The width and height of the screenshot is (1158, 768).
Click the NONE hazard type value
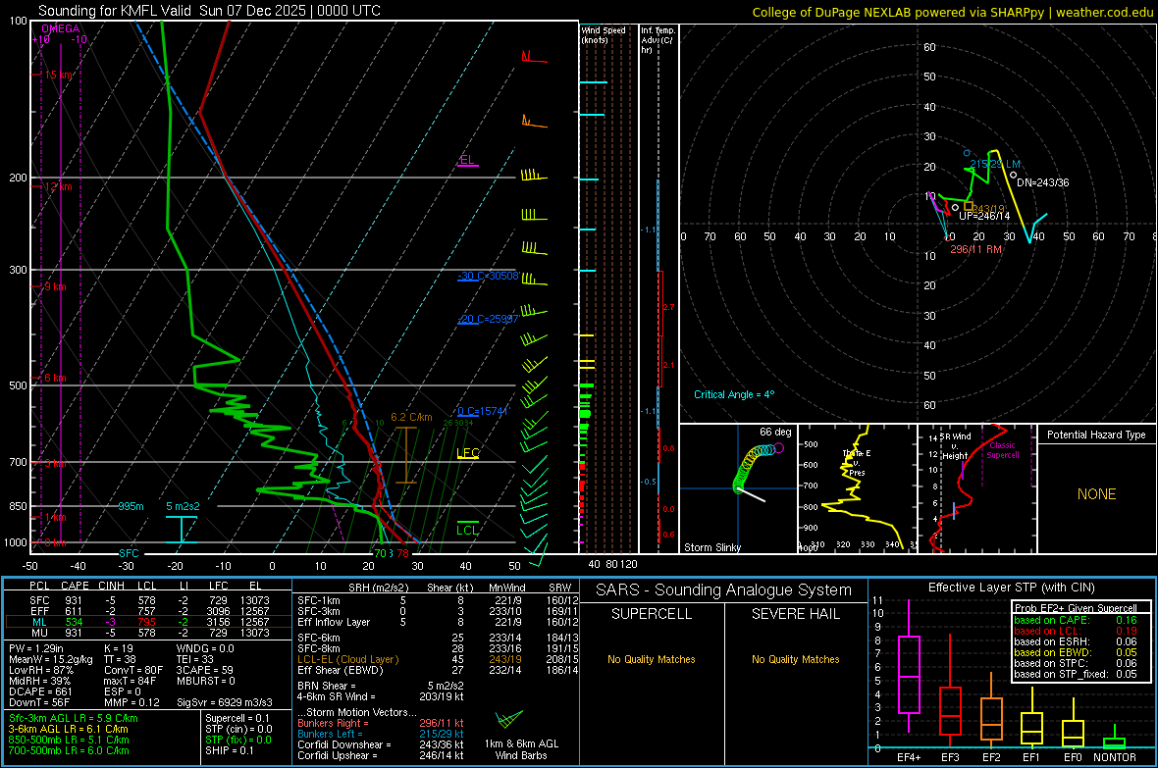(x=1096, y=494)
